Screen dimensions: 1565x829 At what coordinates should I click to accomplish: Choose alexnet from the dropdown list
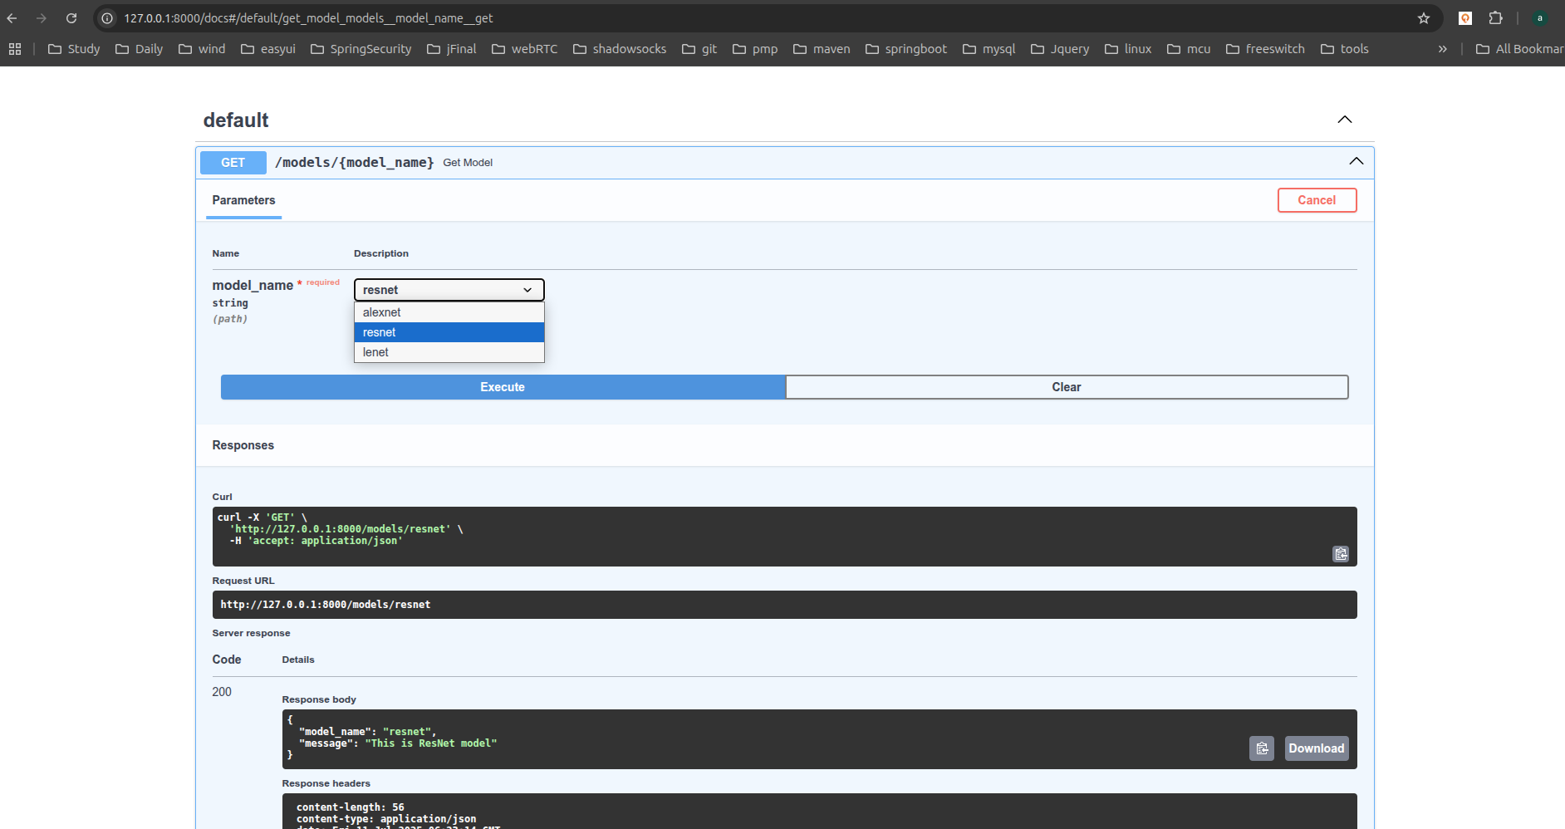tap(382, 312)
